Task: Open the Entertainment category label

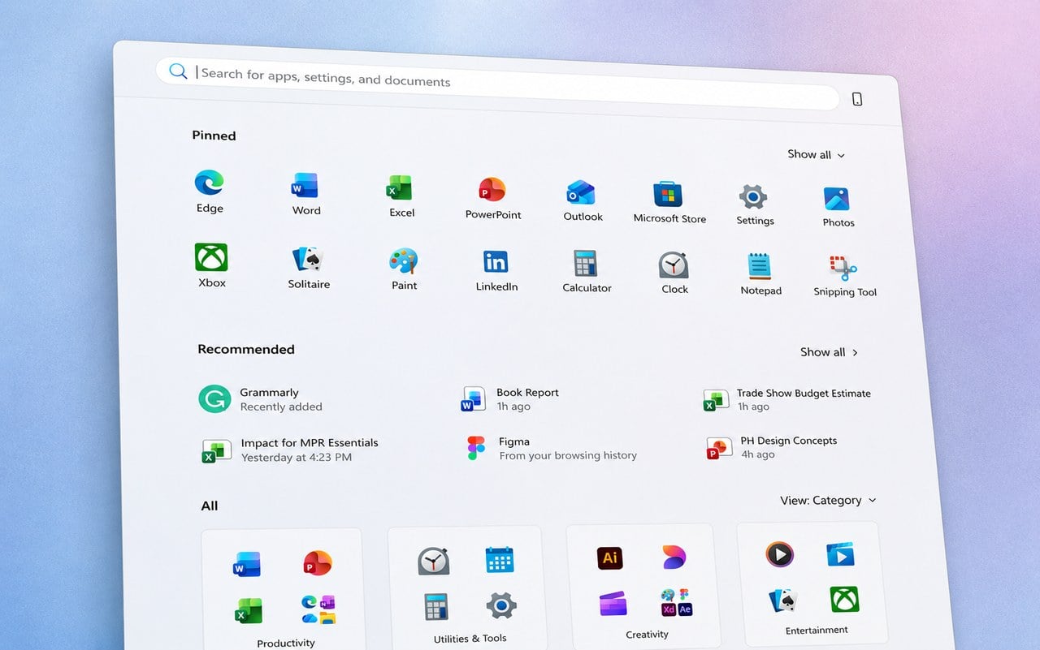Action: (x=817, y=630)
